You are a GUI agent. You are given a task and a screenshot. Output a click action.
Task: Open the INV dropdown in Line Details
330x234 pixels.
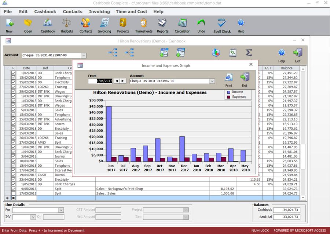(33, 217)
